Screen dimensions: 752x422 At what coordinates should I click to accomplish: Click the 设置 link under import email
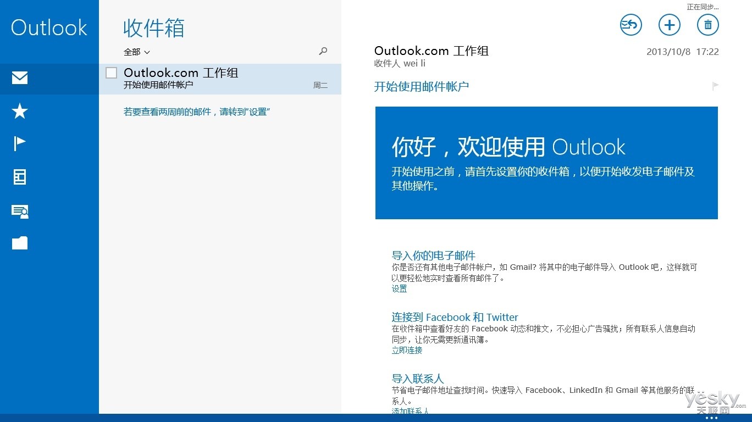pyautogui.click(x=399, y=288)
